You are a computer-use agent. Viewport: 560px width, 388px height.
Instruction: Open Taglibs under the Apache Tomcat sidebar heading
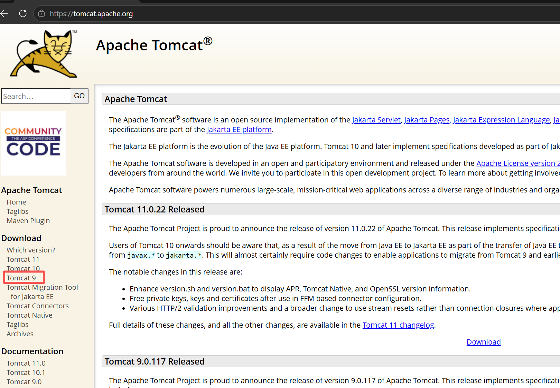[18, 211]
